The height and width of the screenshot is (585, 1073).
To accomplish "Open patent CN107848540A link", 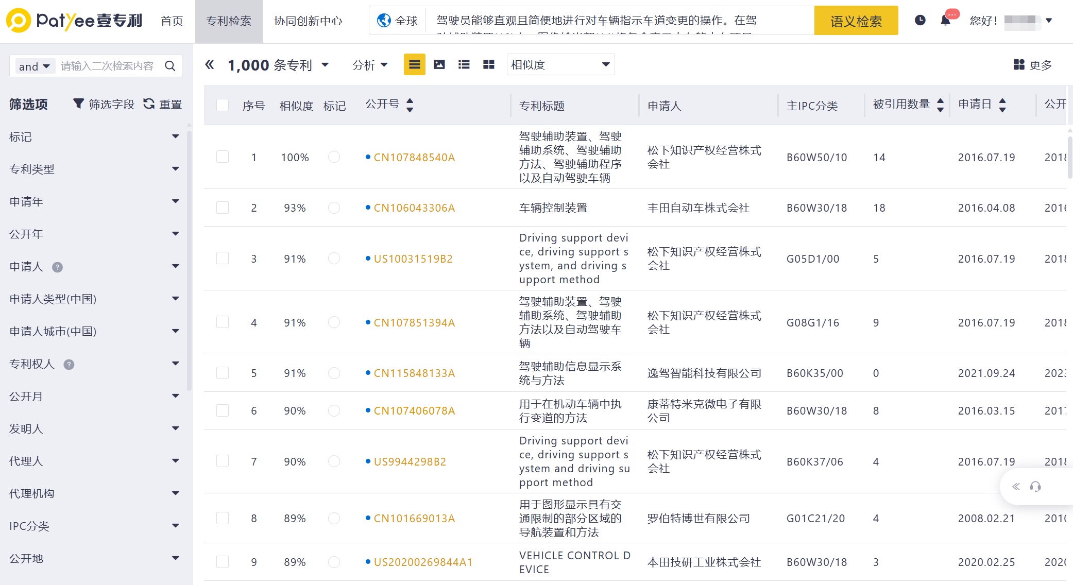I will click(414, 157).
